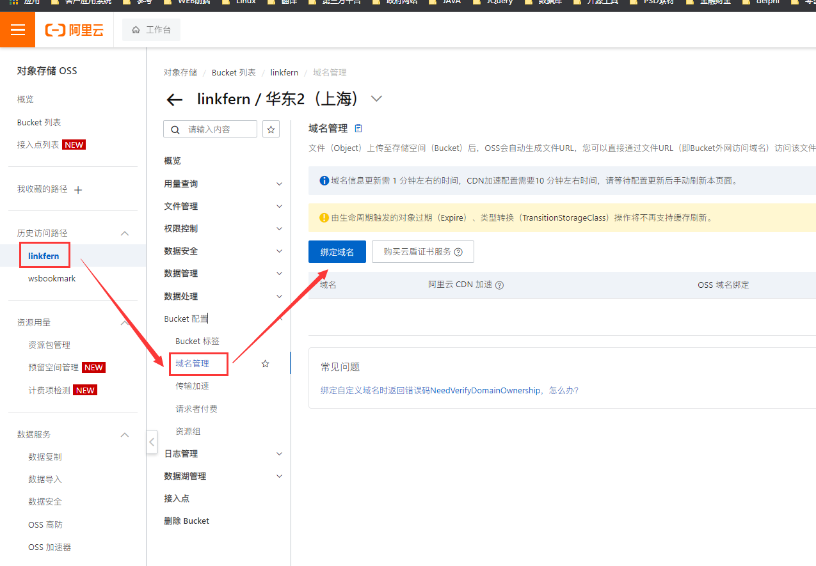
Task: Click the blue 绑定域名 button
Action: [x=337, y=252]
